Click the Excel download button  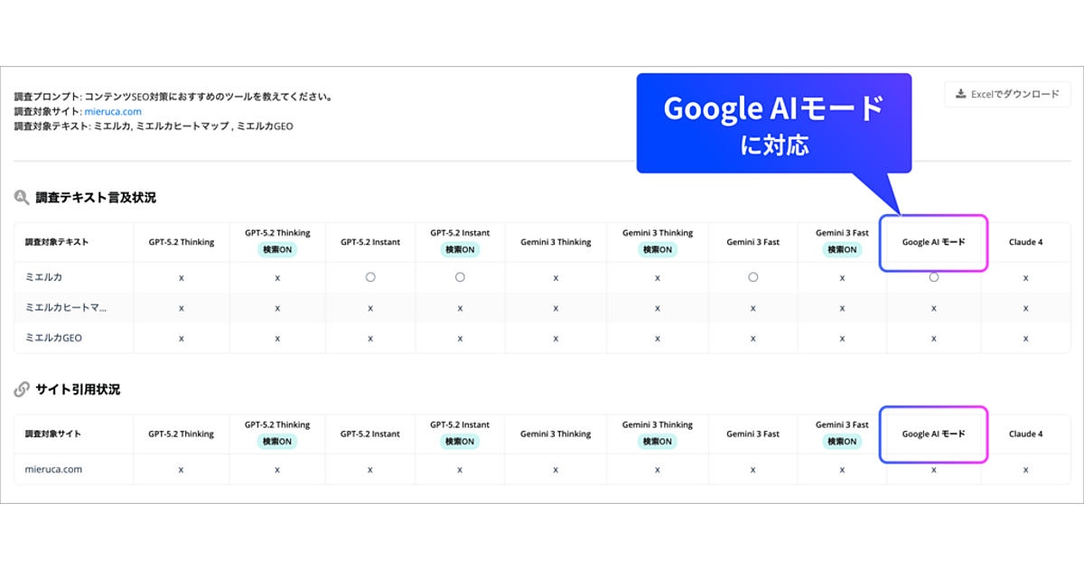pos(1007,94)
